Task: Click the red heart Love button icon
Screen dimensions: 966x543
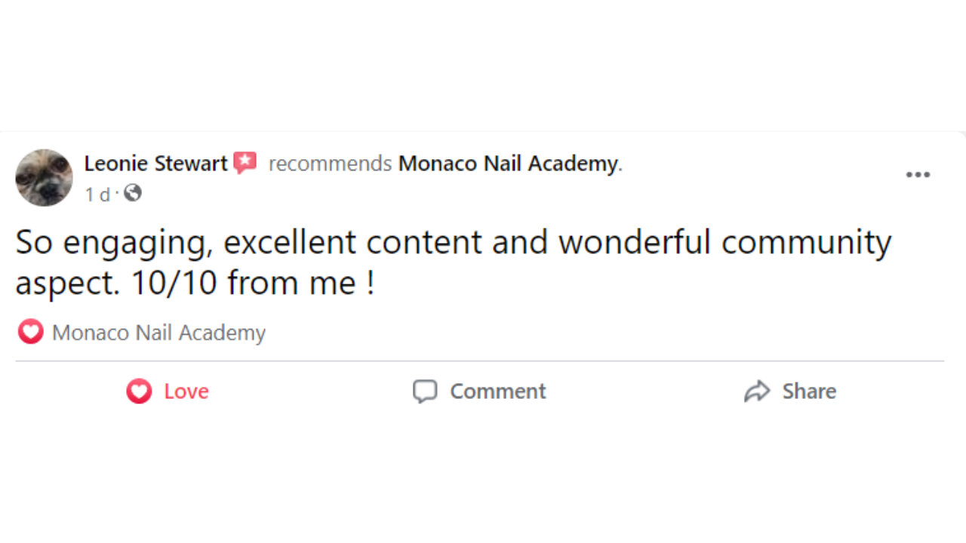Action: tap(139, 391)
